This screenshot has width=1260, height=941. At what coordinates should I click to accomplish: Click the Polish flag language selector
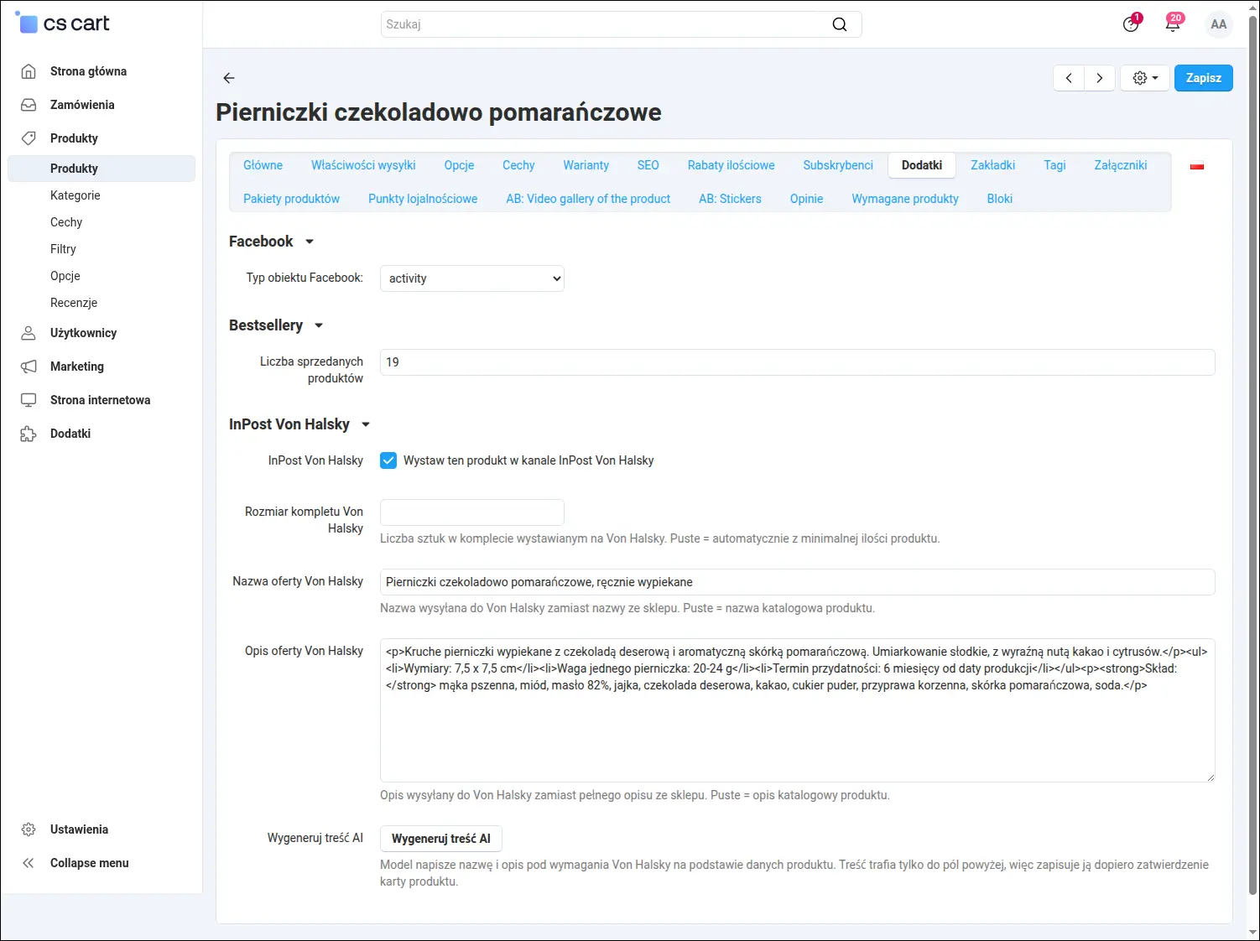click(1197, 166)
